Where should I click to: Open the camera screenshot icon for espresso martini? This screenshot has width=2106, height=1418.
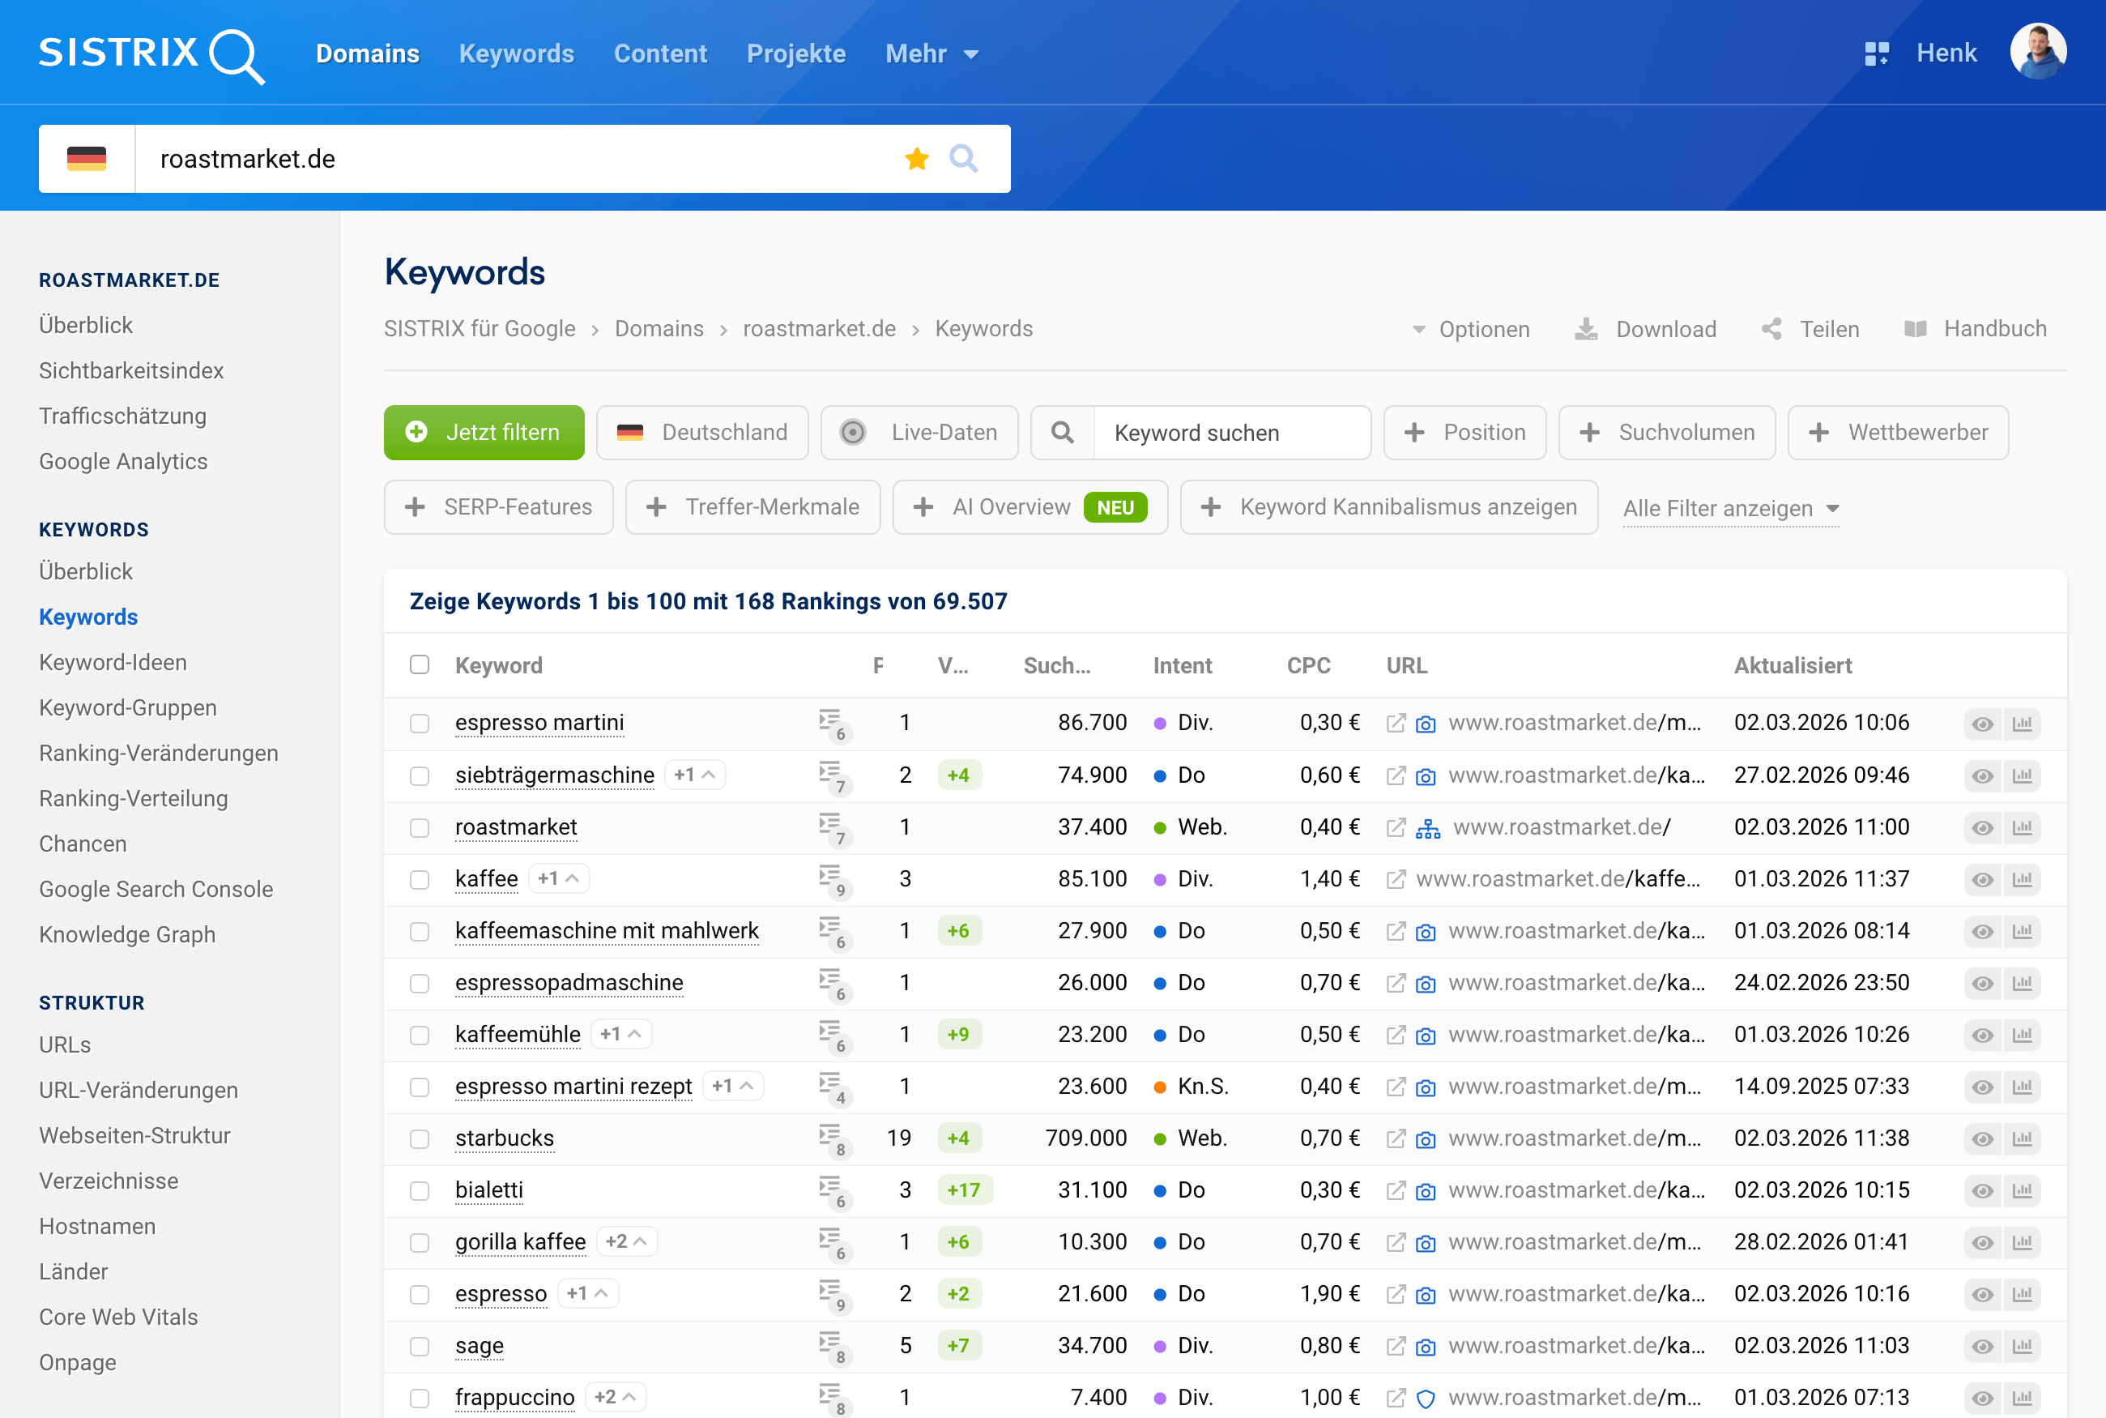(x=1426, y=724)
